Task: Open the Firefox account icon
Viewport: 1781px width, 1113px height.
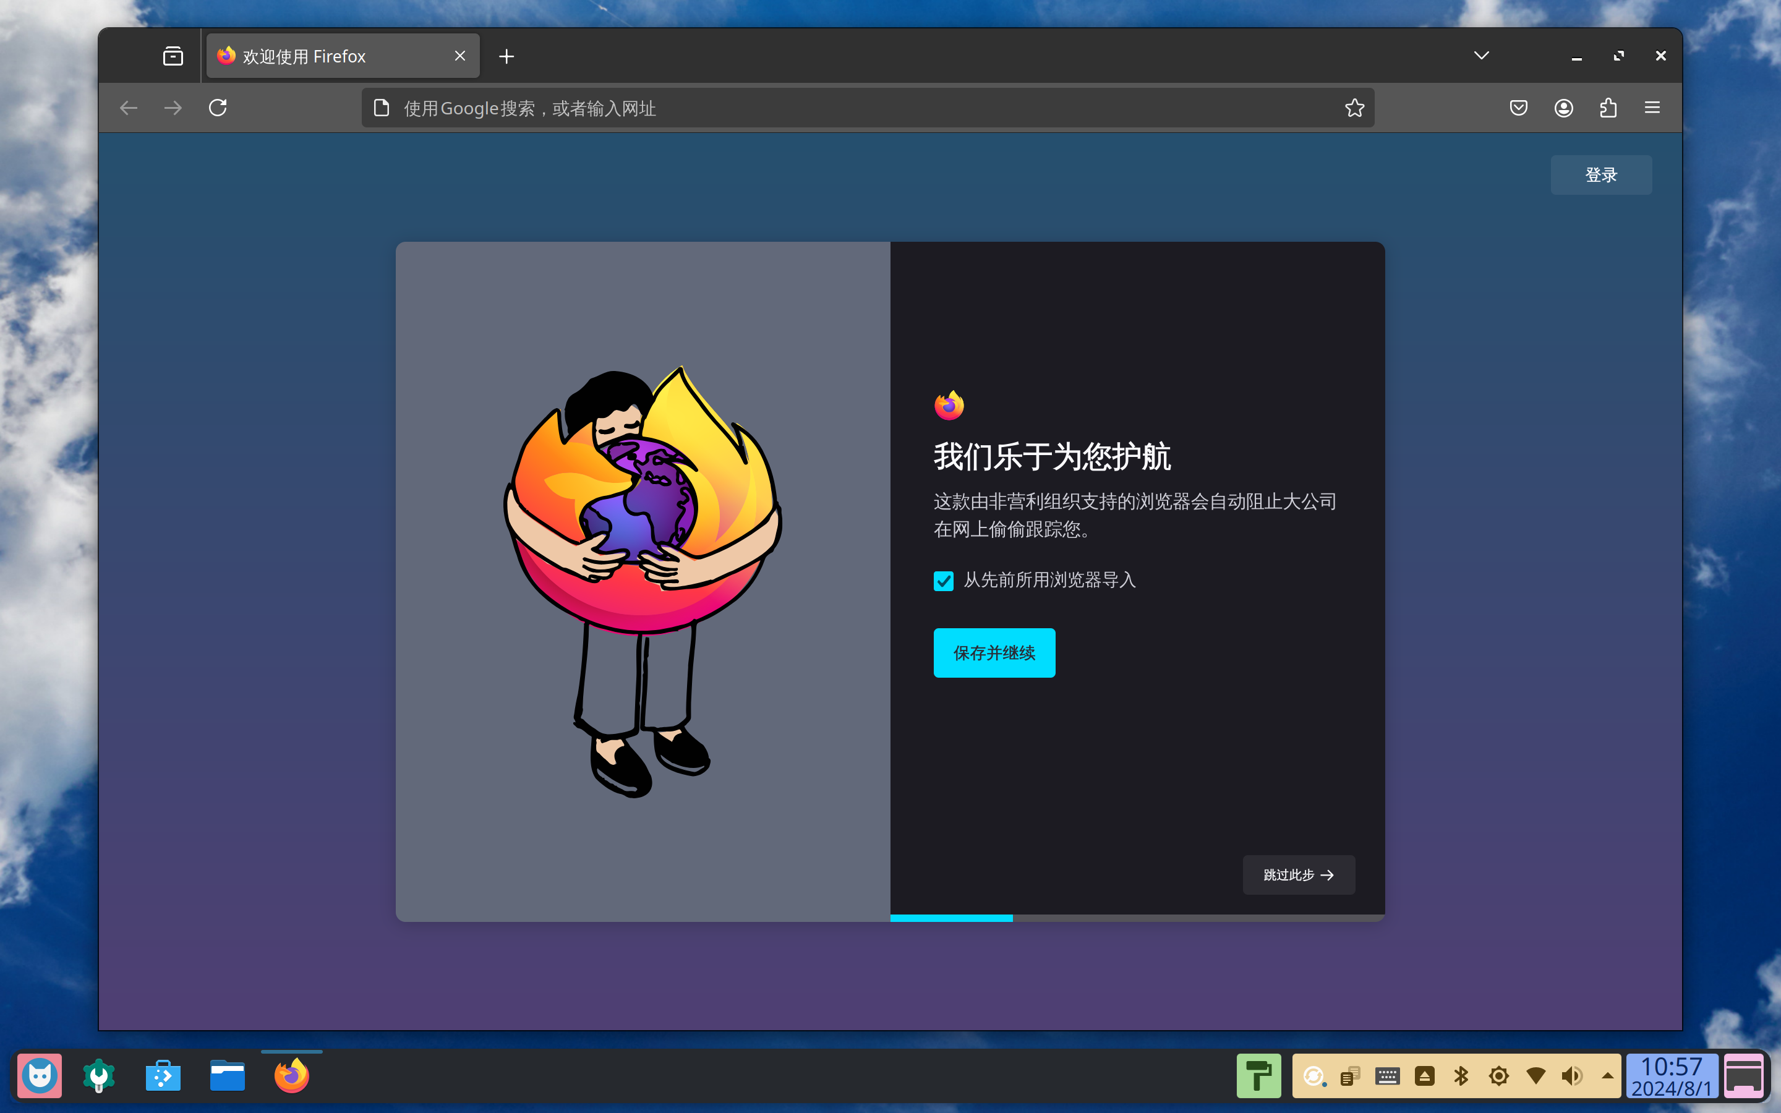Action: 1563,108
